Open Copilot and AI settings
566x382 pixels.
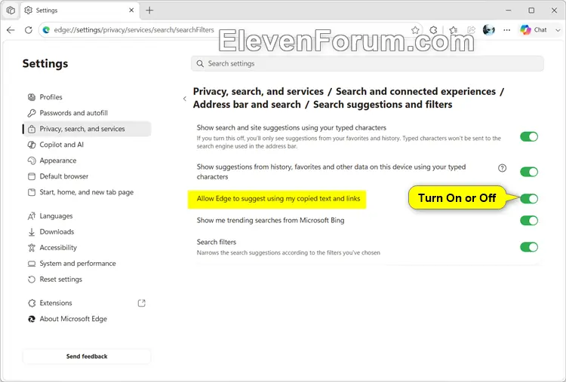tap(87, 145)
